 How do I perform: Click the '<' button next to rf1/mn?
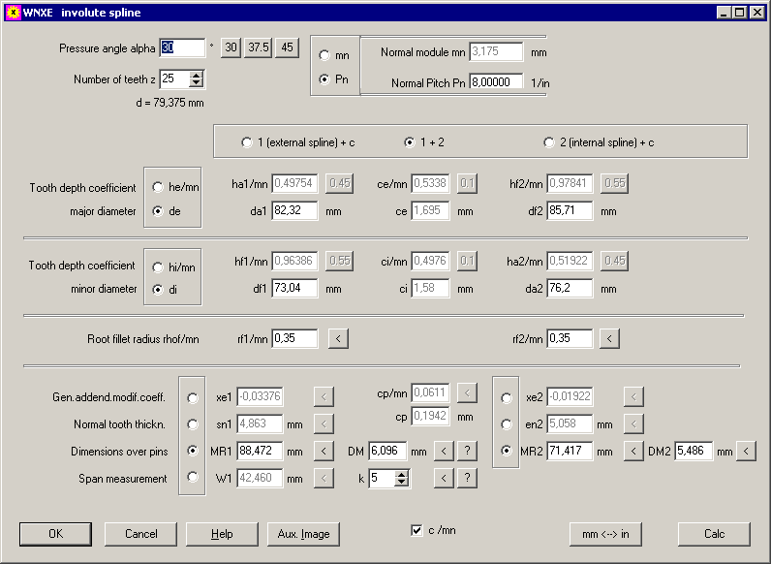(337, 338)
